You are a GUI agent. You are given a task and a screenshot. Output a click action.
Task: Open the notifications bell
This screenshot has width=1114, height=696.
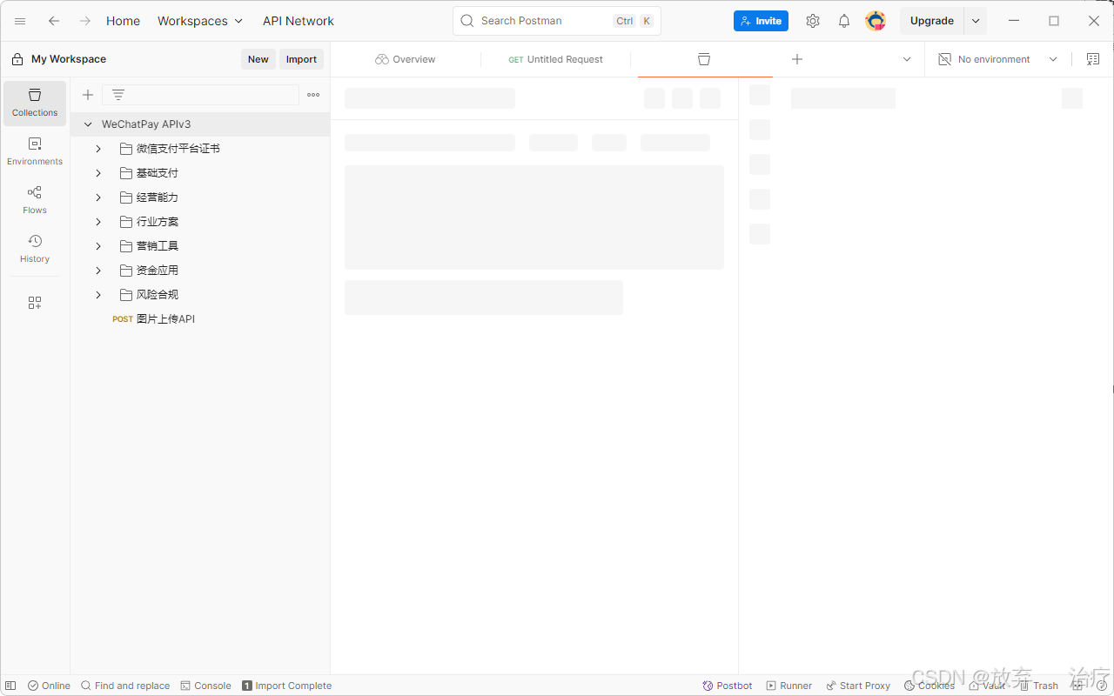point(843,21)
